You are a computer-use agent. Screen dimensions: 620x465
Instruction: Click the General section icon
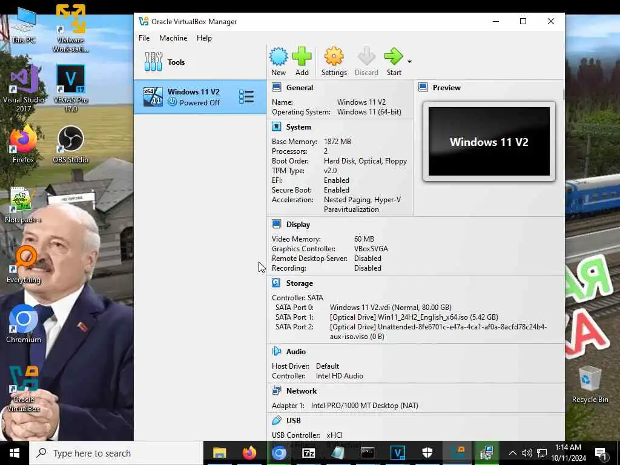276,87
